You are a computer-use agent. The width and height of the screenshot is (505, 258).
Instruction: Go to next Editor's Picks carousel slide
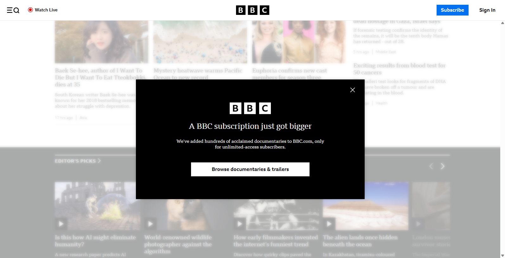pos(443,166)
